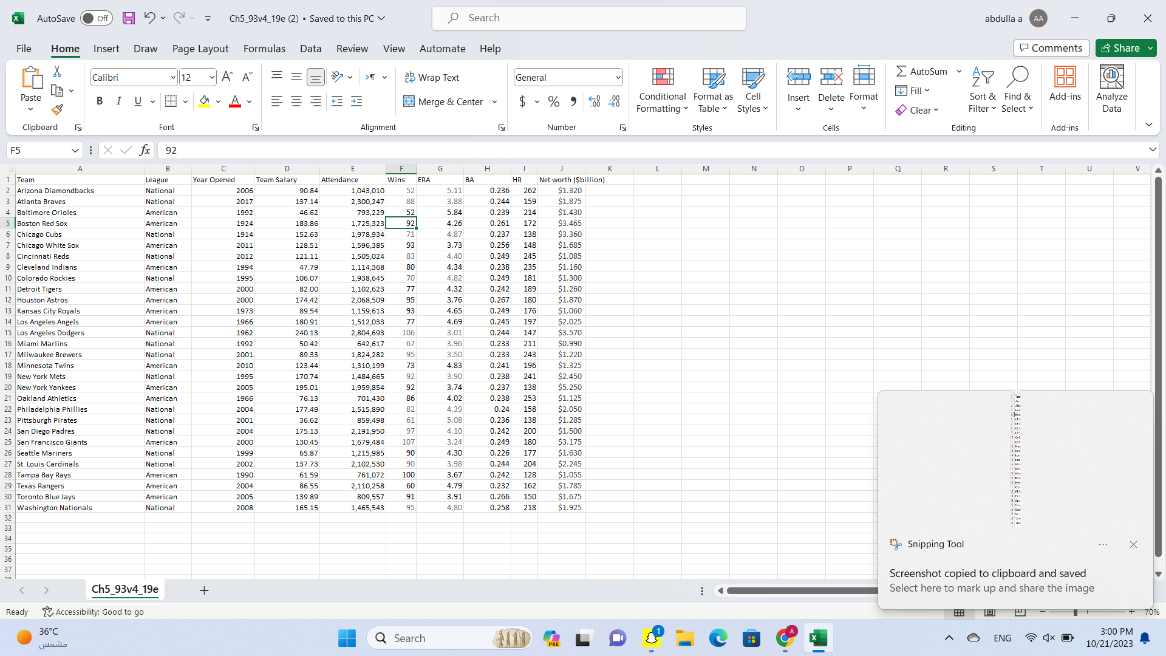Click Increase Decimal icon

coord(595,101)
